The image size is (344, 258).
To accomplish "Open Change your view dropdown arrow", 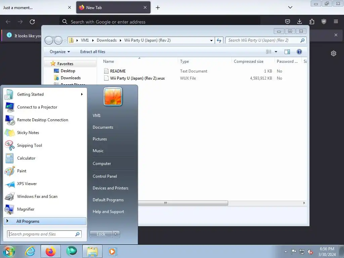I will [276, 52].
